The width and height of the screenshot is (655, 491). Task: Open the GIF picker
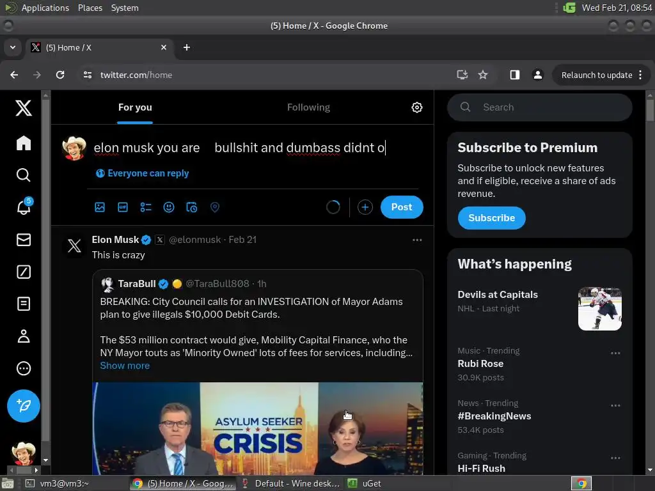pos(123,207)
